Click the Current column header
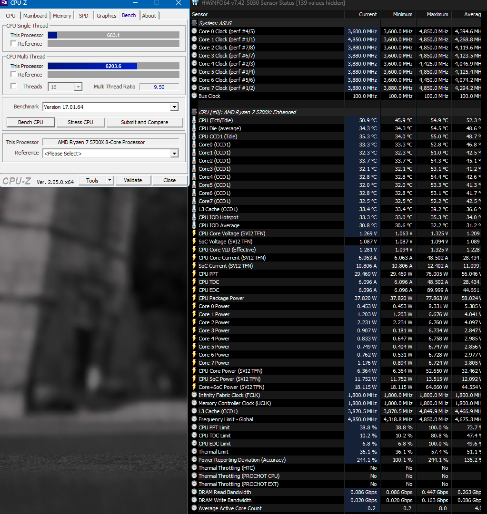The image size is (487, 514). [363, 14]
